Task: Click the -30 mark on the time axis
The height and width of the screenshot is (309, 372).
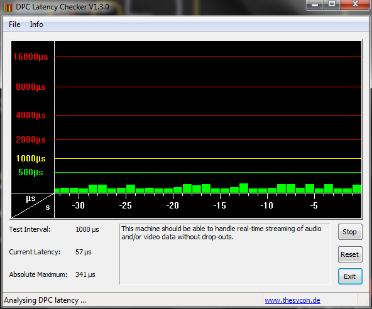Action: 79,205
